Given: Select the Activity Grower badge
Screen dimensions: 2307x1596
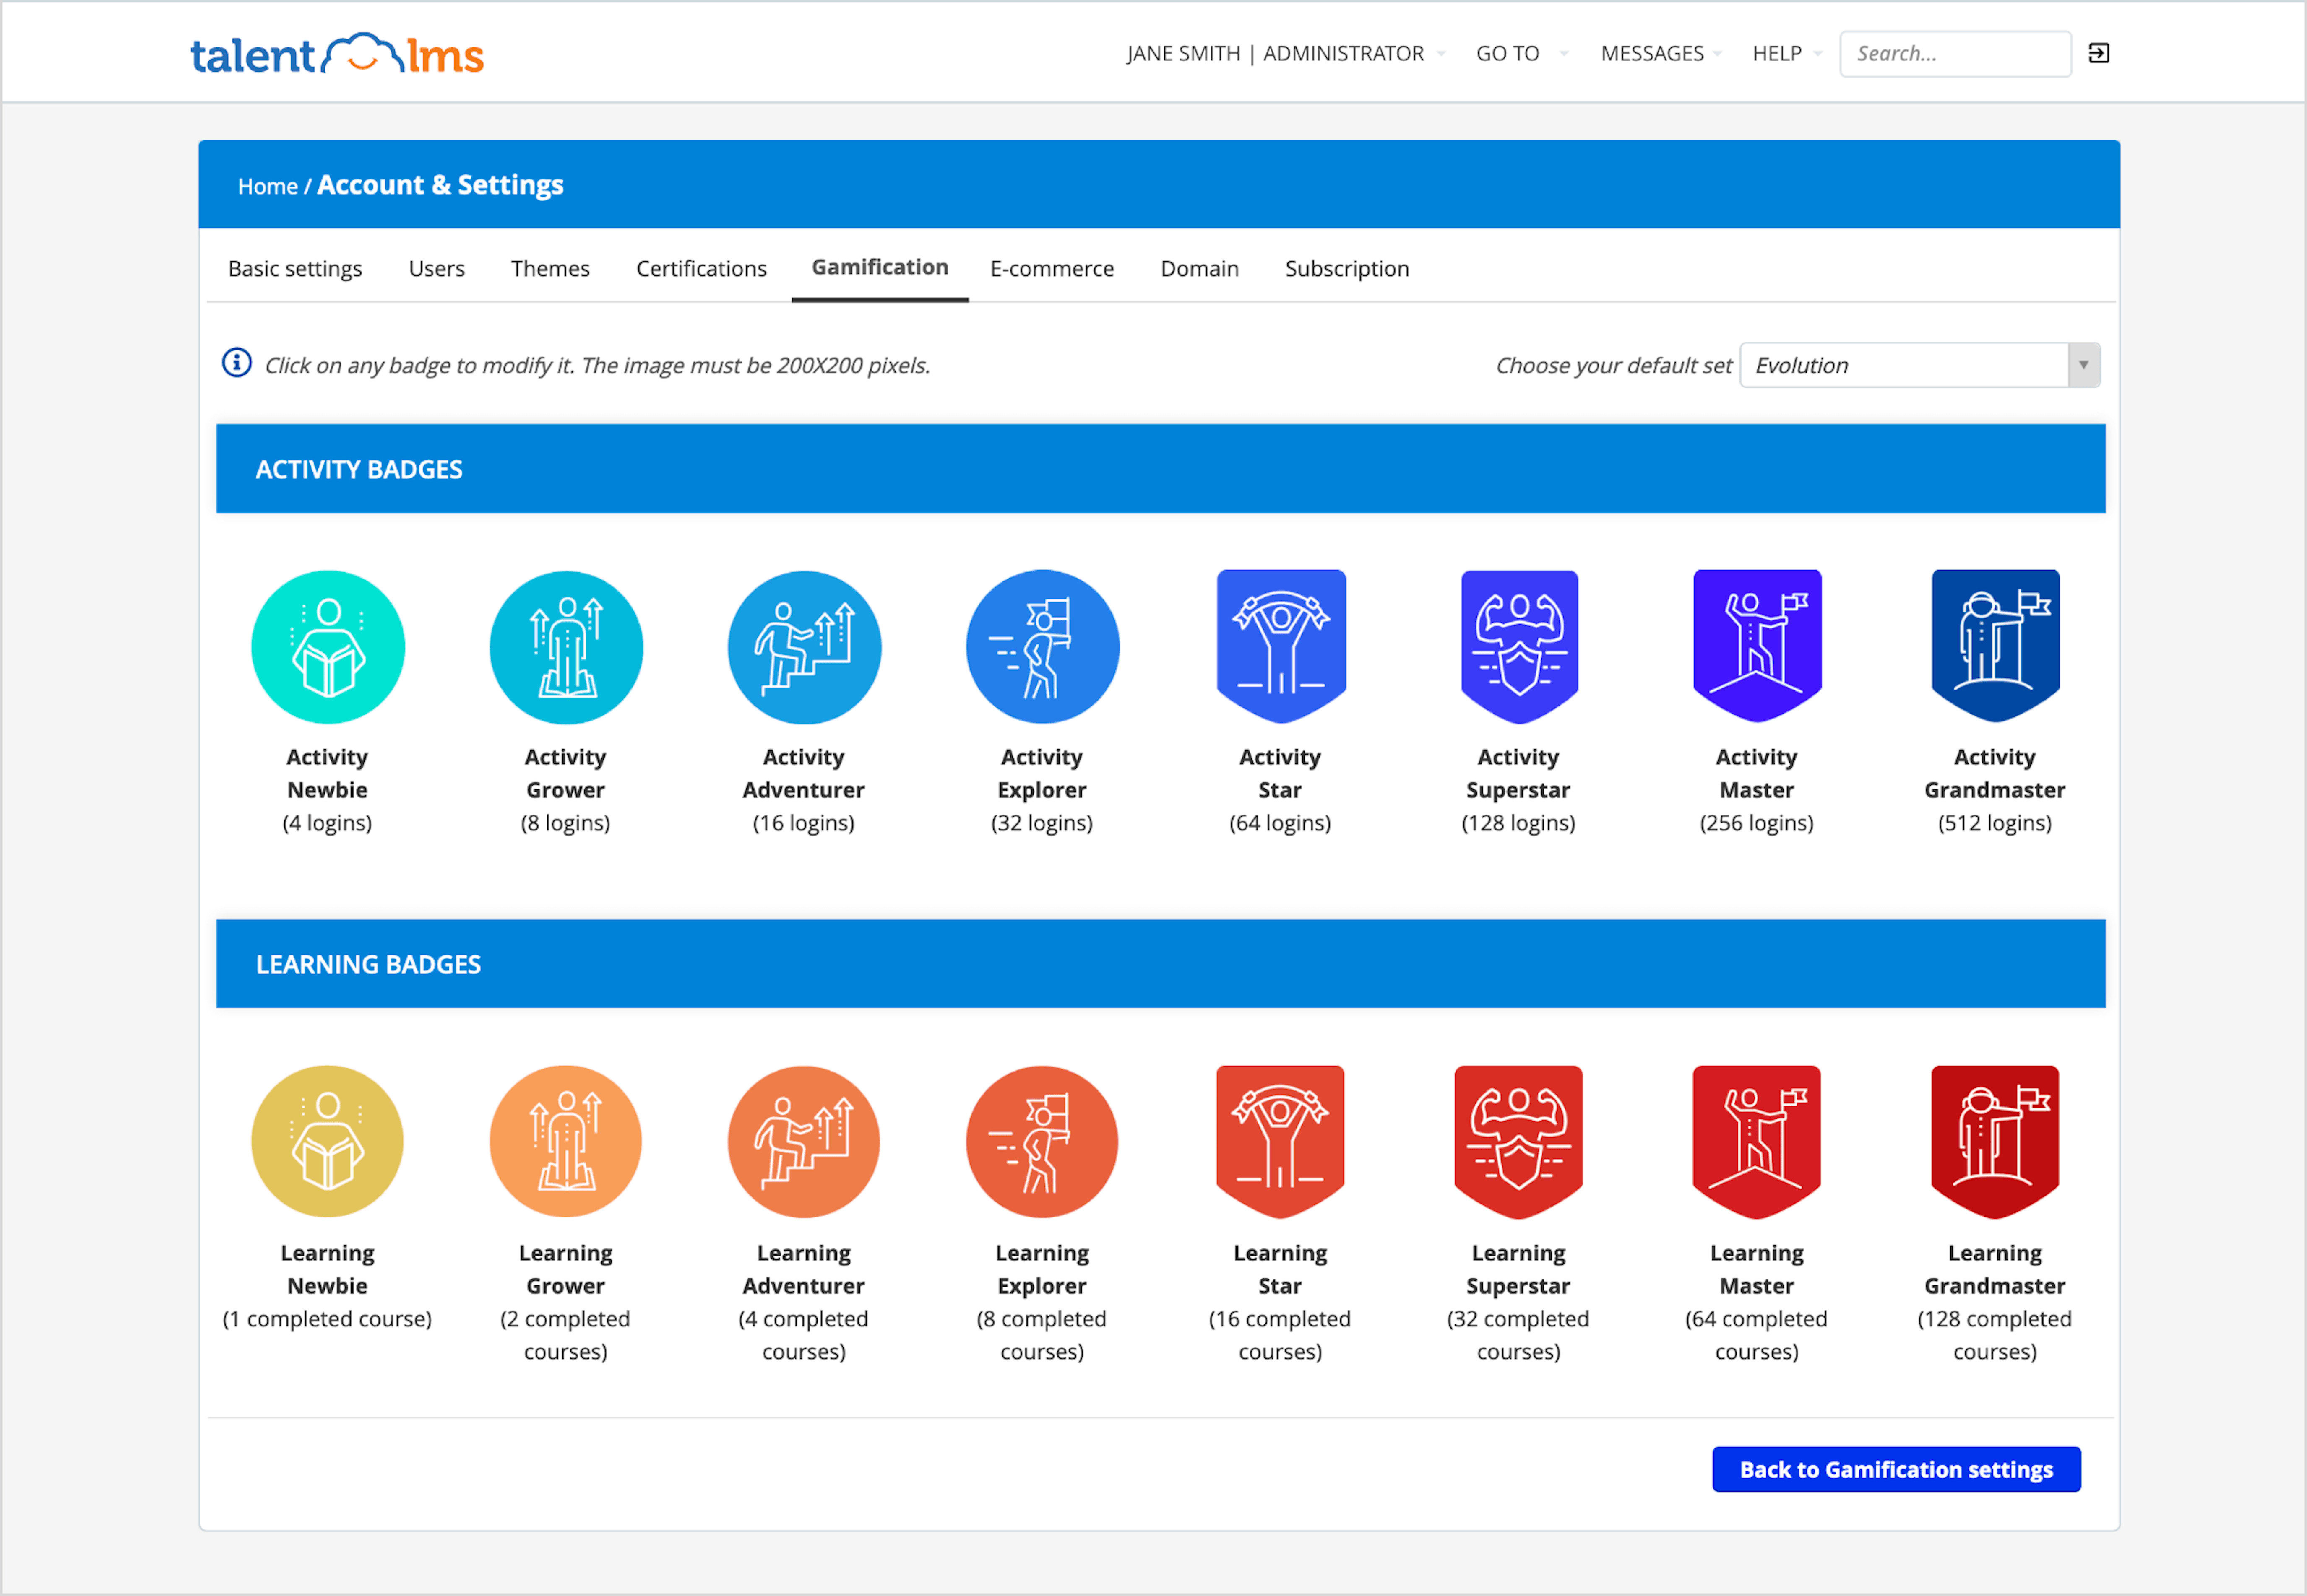Looking at the screenshot, I should [x=565, y=645].
